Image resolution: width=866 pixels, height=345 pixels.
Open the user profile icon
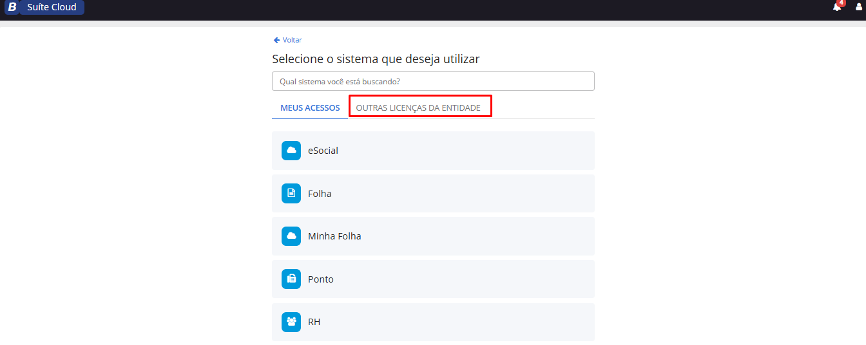pyautogui.click(x=858, y=7)
